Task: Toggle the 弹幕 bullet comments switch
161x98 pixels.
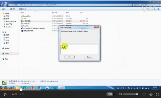Action: coord(110,94)
